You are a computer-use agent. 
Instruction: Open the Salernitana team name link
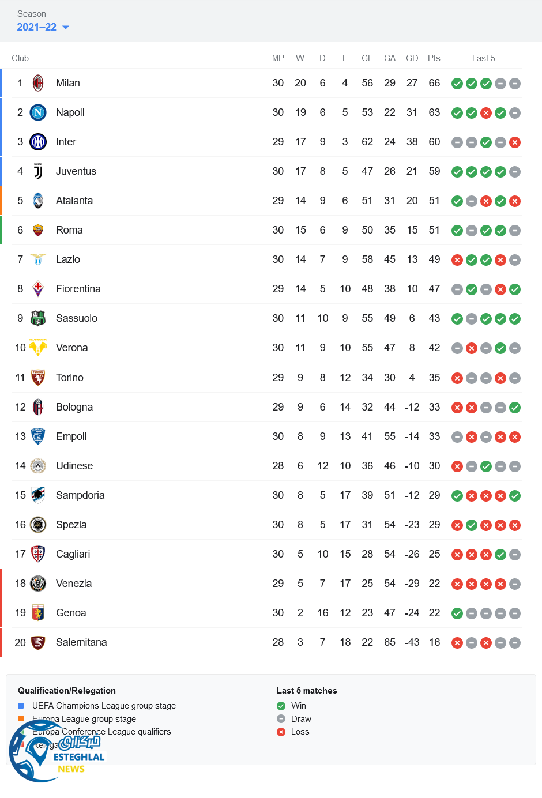click(81, 642)
